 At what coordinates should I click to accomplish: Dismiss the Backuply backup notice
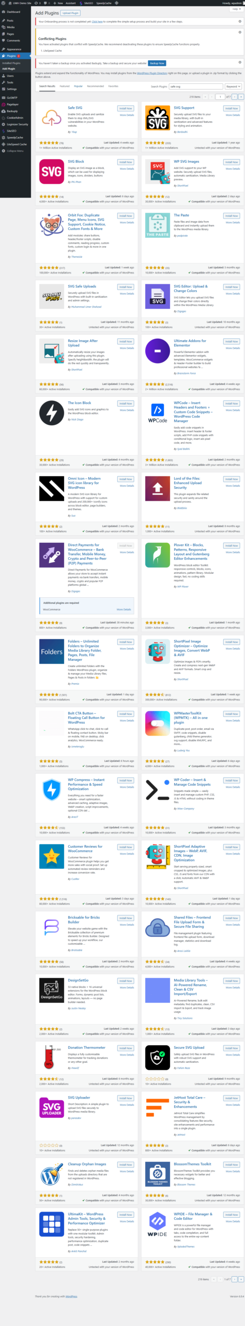pos(239,63)
